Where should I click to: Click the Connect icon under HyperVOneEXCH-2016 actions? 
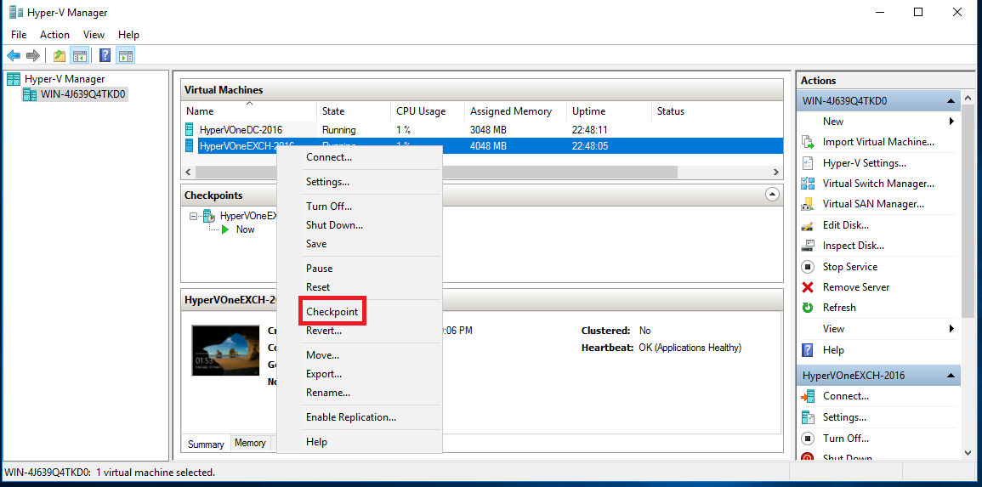point(808,396)
